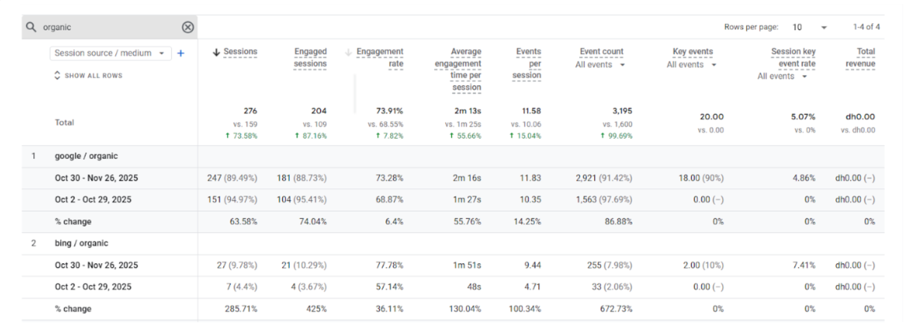Click the Engagement rate sort arrow

[349, 52]
